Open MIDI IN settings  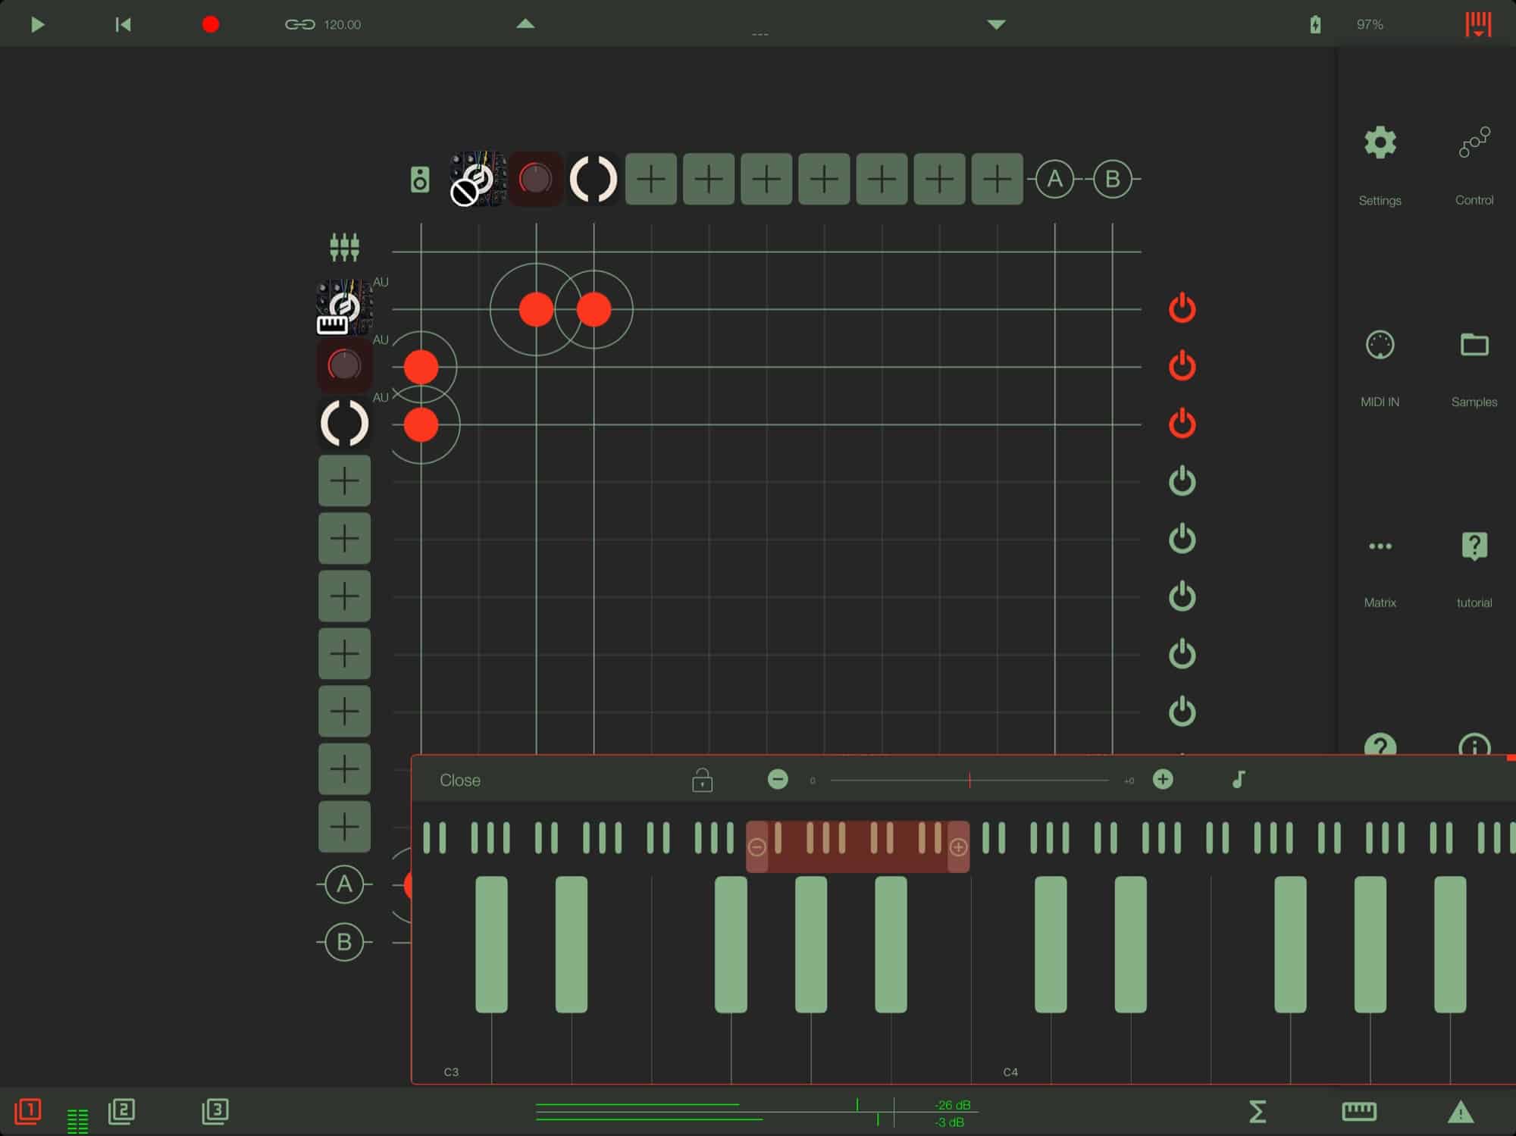pos(1380,345)
